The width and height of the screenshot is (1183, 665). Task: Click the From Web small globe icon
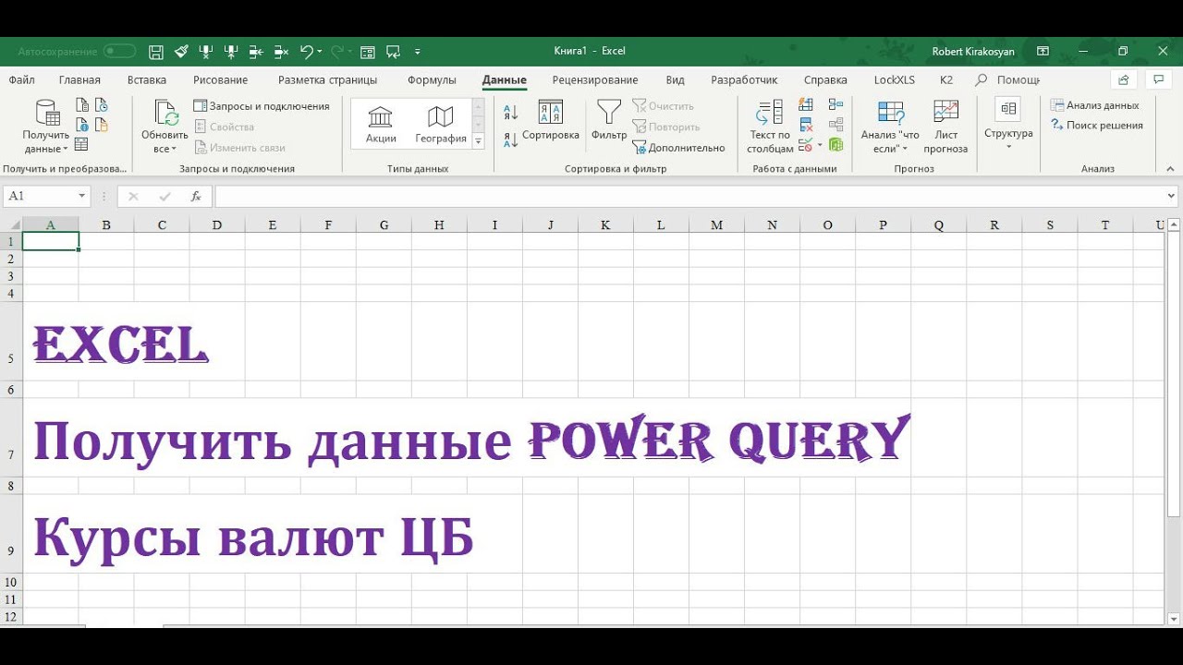click(x=82, y=124)
